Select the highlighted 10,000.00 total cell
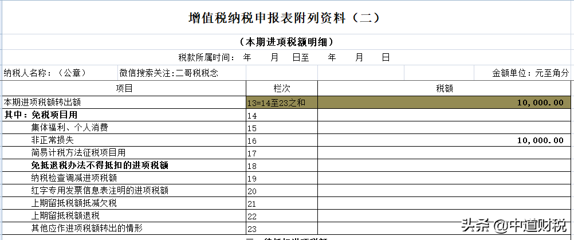The image size is (574, 240). (540, 103)
